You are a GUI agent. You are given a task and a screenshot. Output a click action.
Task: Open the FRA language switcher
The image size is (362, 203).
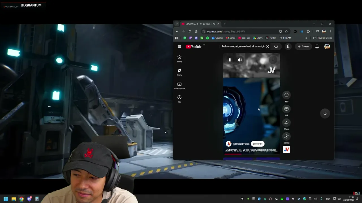[x=328, y=199]
